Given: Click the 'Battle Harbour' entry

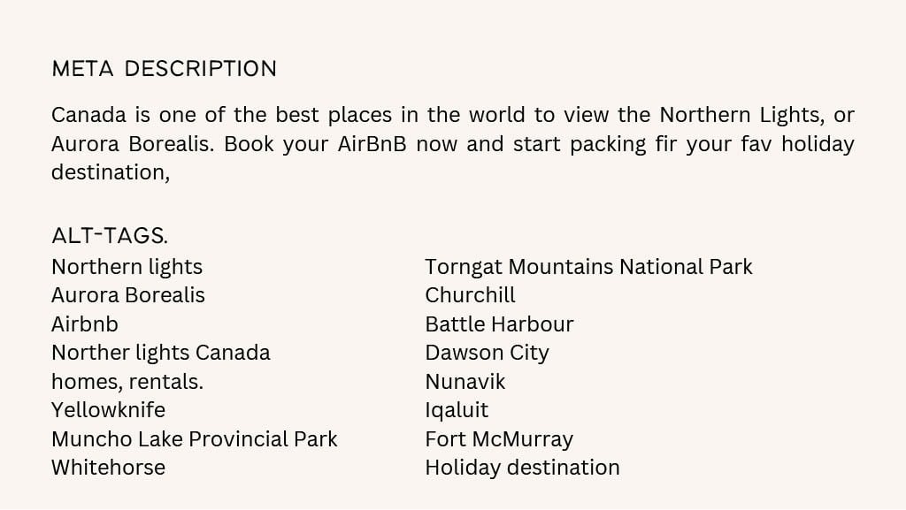Looking at the screenshot, I should pyautogui.click(x=499, y=324).
